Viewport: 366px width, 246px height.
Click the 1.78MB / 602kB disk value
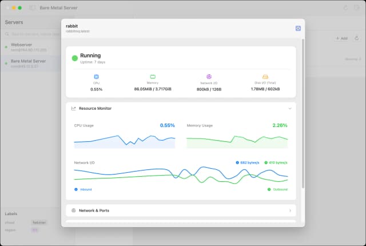[265, 89]
